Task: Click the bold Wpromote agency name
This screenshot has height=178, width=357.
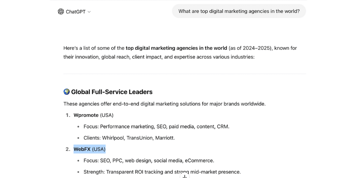Action: [x=86, y=115]
